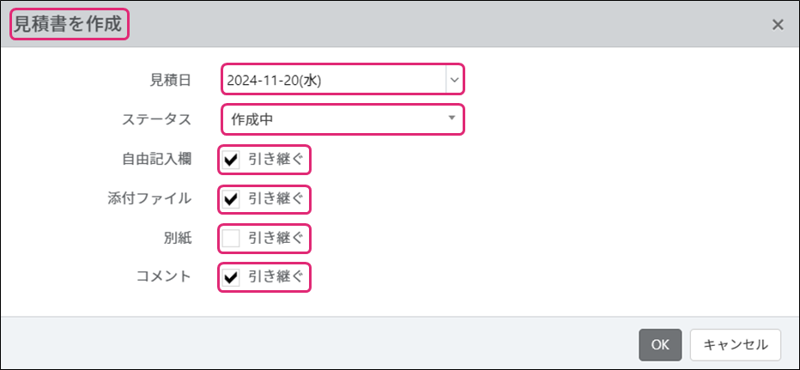The width and height of the screenshot is (800, 370).
Task: Close the 見積書を作成 dialog with X
Action: (778, 24)
